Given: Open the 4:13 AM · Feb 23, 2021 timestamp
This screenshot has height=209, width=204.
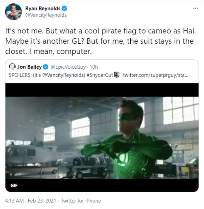Looking at the screenshot, I should 31,201.
